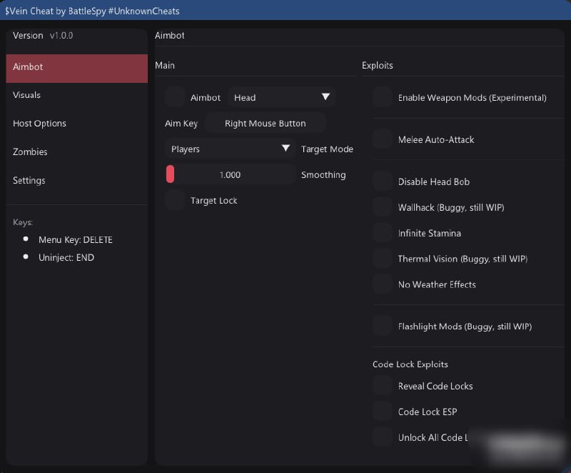Toggle Code Lock ESP checkbox

click(x=383, y=412)
